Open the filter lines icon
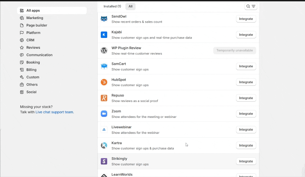Image resolution: width=305 pixels, height=177 pixels. (x=253, y=6)
